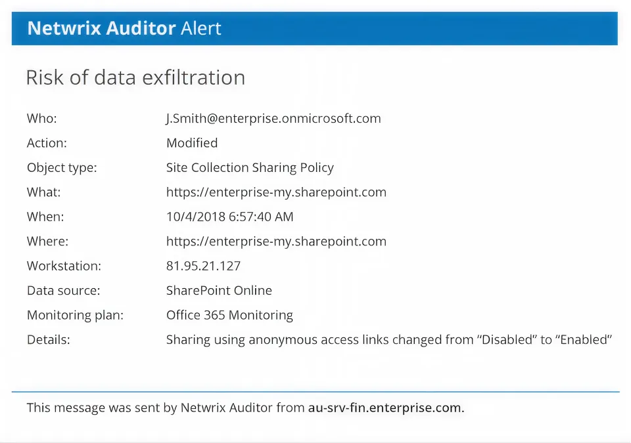631x443 pixels.
Task: Open the SharePoint URL in the What row
Action: pos(276,192)
